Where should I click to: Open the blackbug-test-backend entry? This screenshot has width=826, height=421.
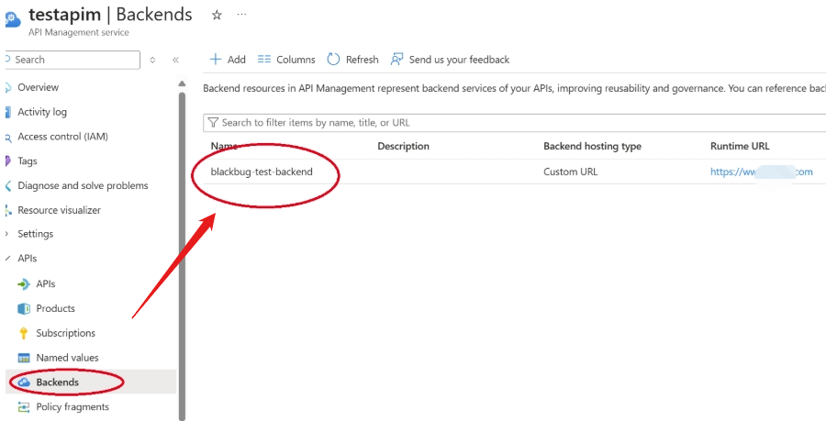262,172
